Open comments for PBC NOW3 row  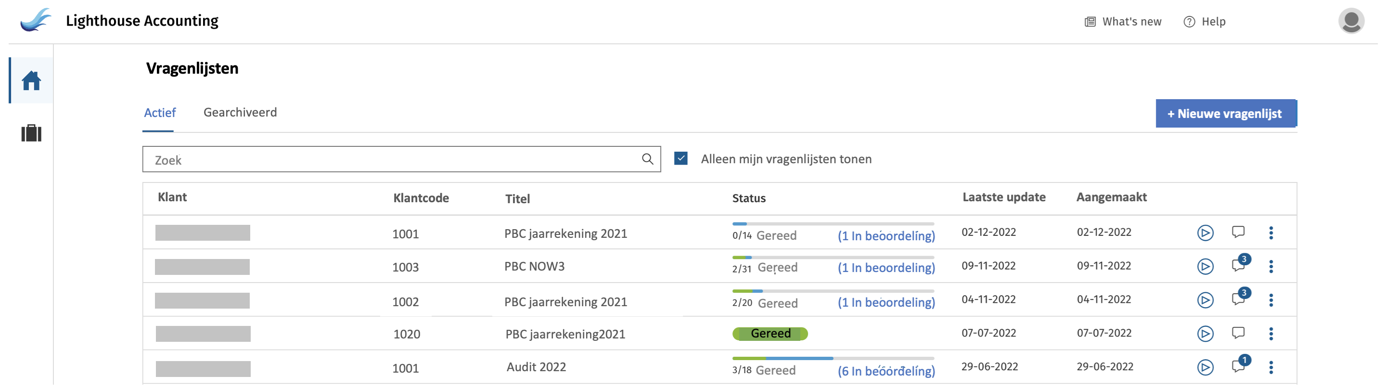1238,265
